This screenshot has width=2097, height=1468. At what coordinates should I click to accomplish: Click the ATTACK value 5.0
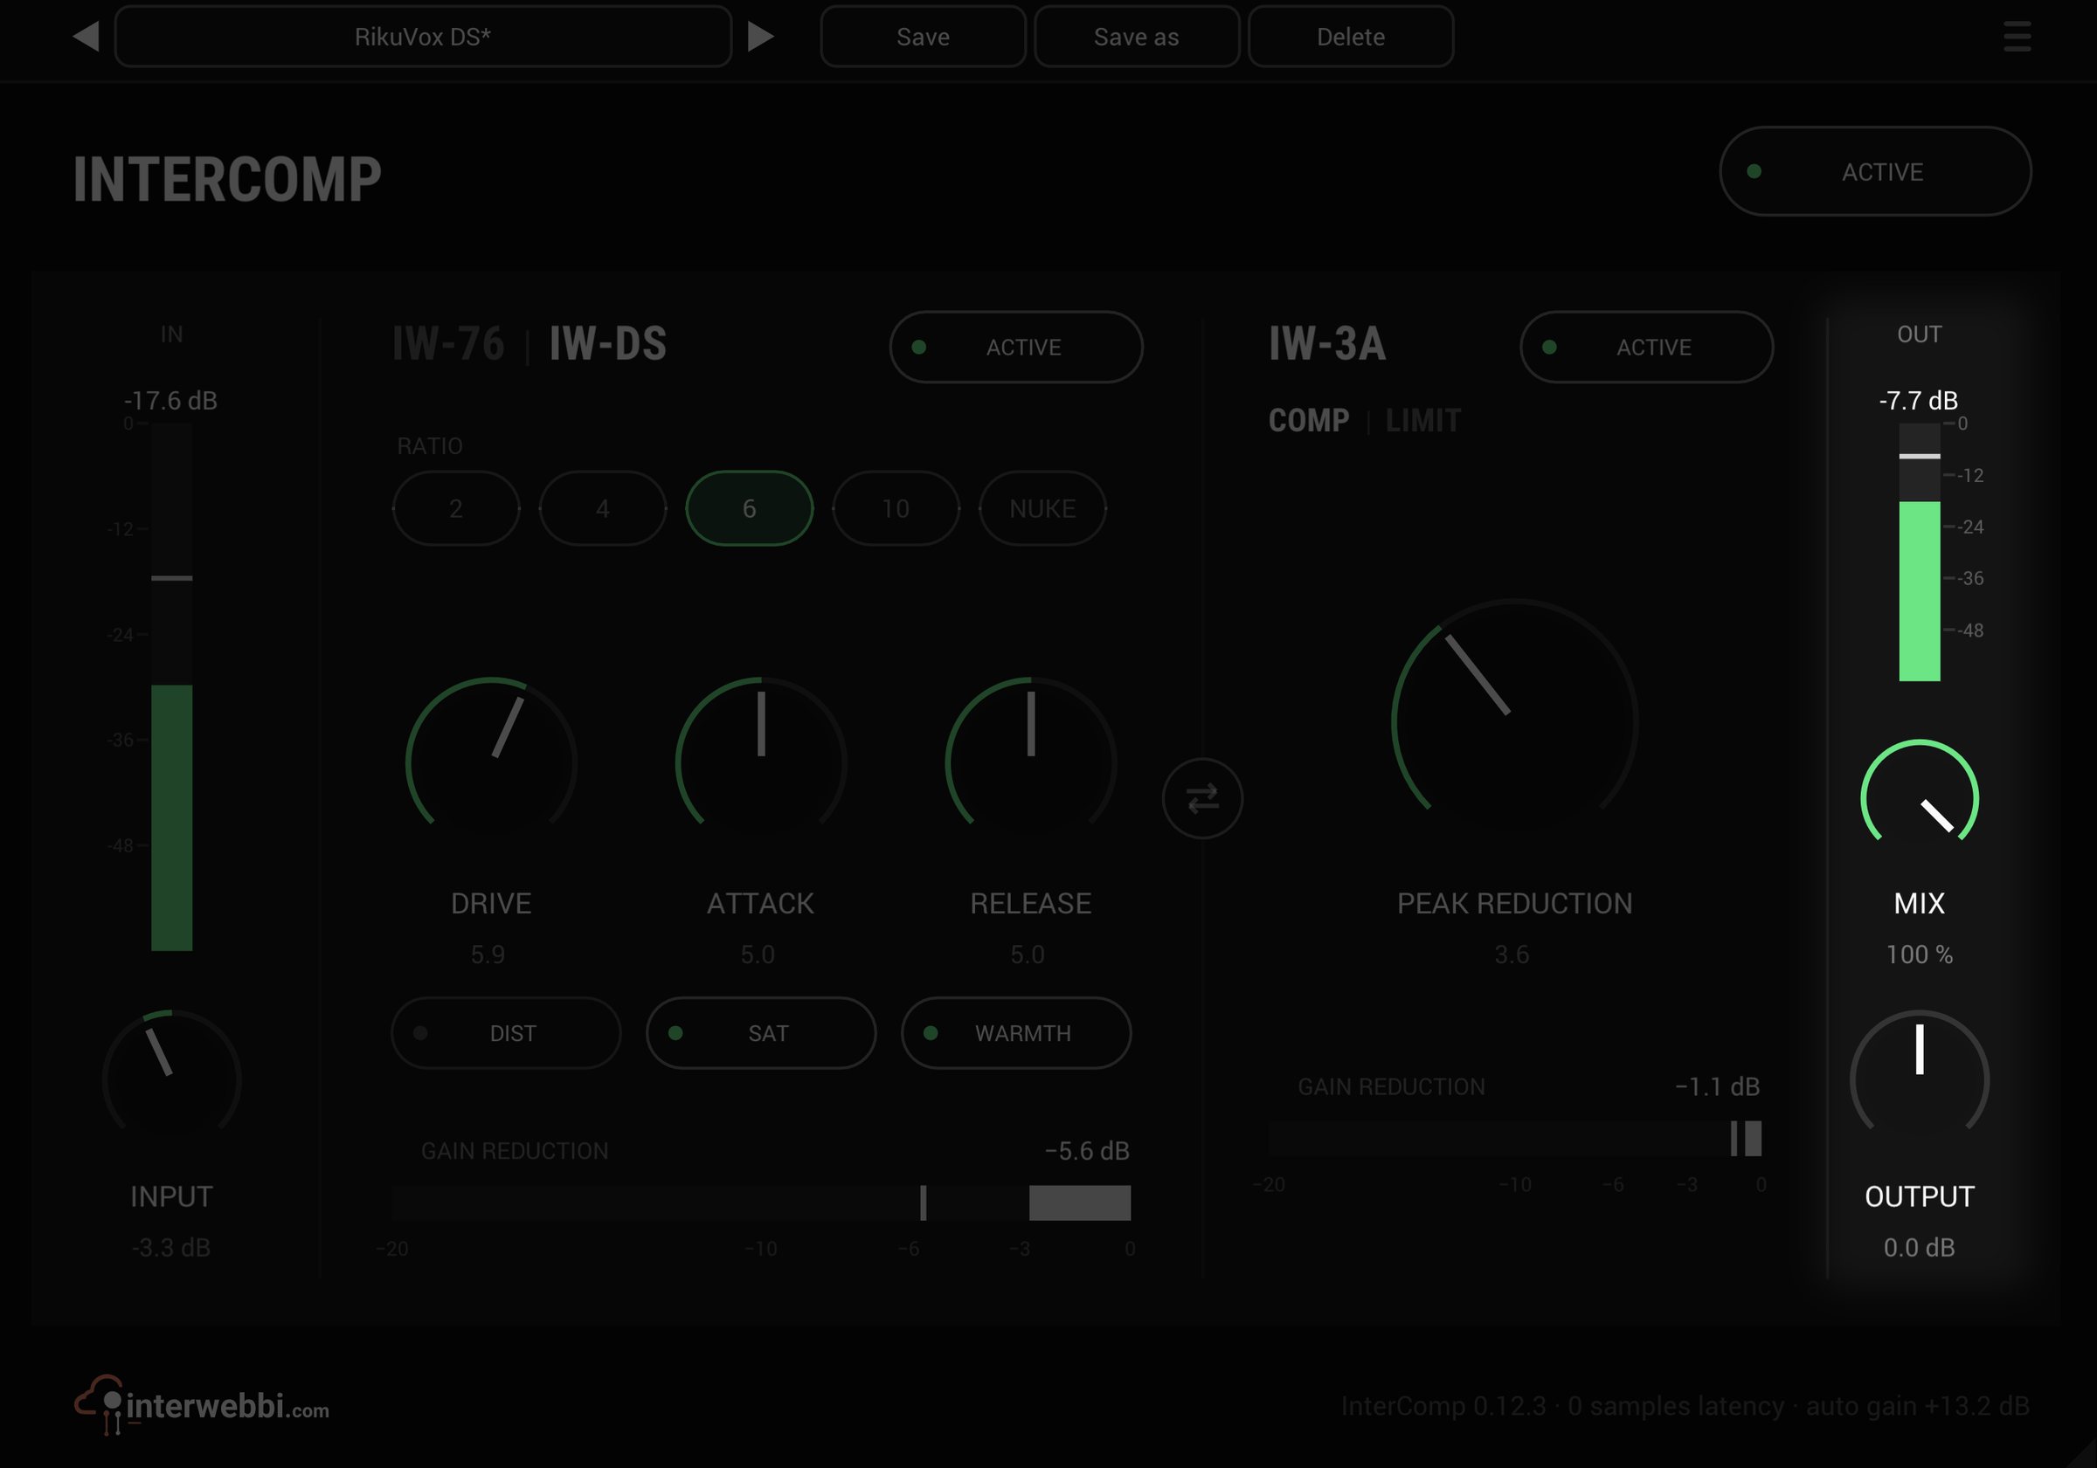point(758,954)
